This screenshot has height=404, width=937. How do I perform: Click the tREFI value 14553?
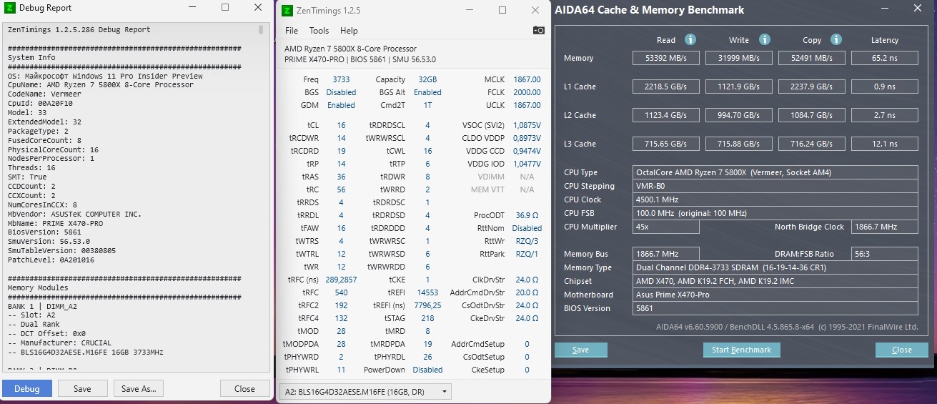[427, 292]
